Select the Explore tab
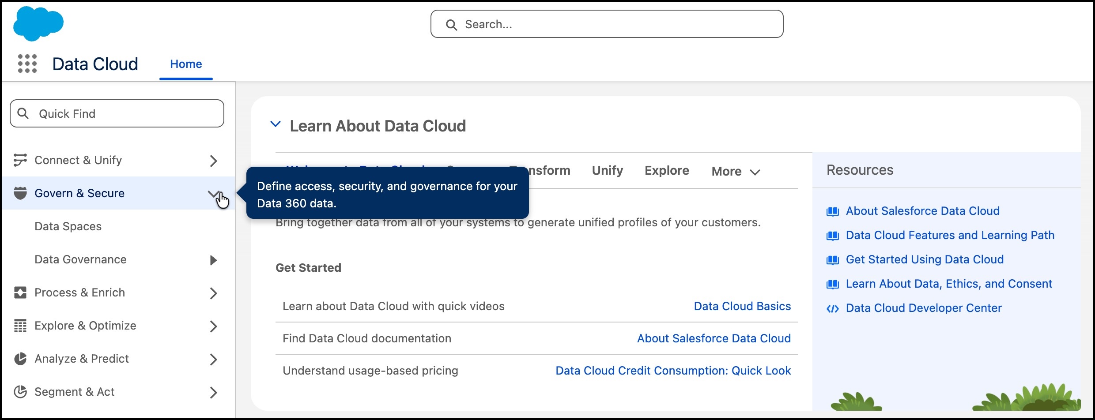The width and height of the screenshot is (1095, 420). pos(667,170)
